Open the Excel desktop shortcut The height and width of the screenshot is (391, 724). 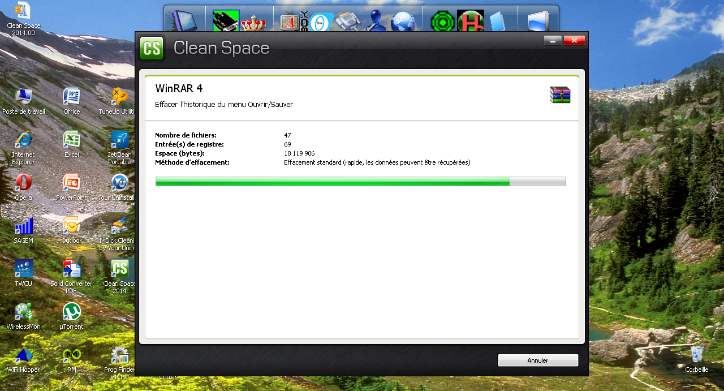[72, 140]
